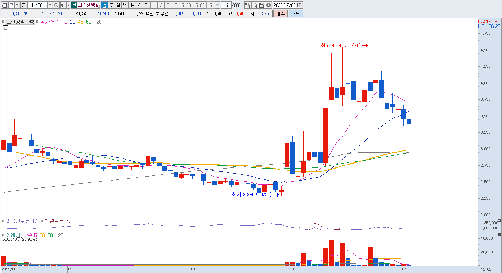Screen dimensions: 502x273
Task: Click the stock code input field 114450
Action: click(x=37, y=5)
